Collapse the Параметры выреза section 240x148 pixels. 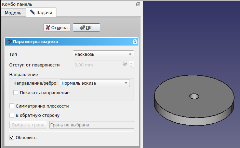tap(135, 42)
